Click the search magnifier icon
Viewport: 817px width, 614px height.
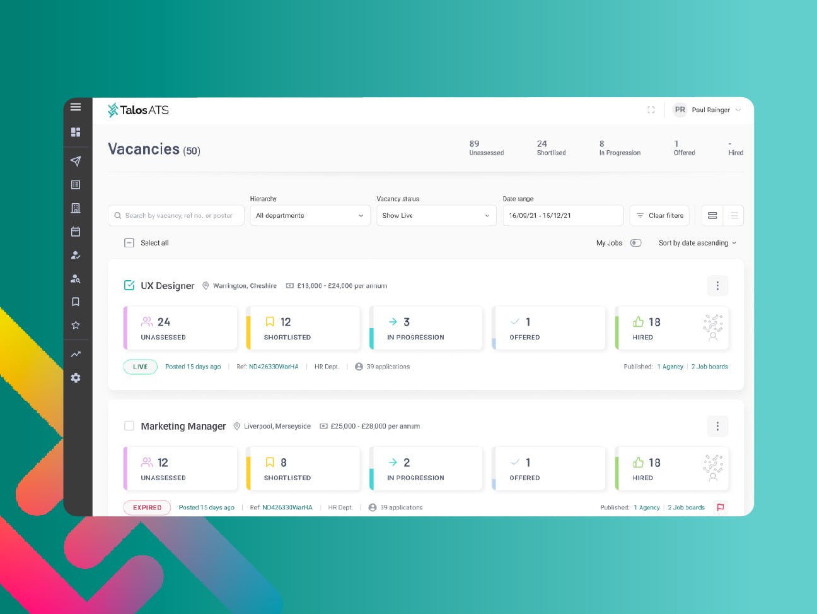(118, 216)
